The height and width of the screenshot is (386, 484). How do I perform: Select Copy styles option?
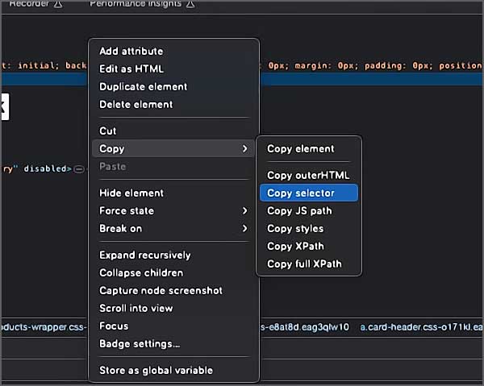tap(309, 228)
